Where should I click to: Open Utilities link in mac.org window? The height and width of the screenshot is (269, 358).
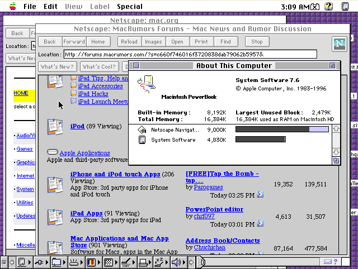tap(25, 203)
